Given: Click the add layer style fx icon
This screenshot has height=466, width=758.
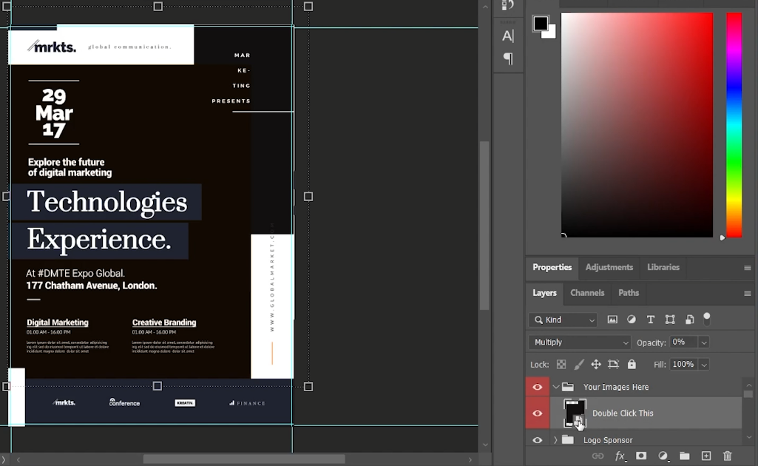Looking at the screenshot, I should click(620, 456).
